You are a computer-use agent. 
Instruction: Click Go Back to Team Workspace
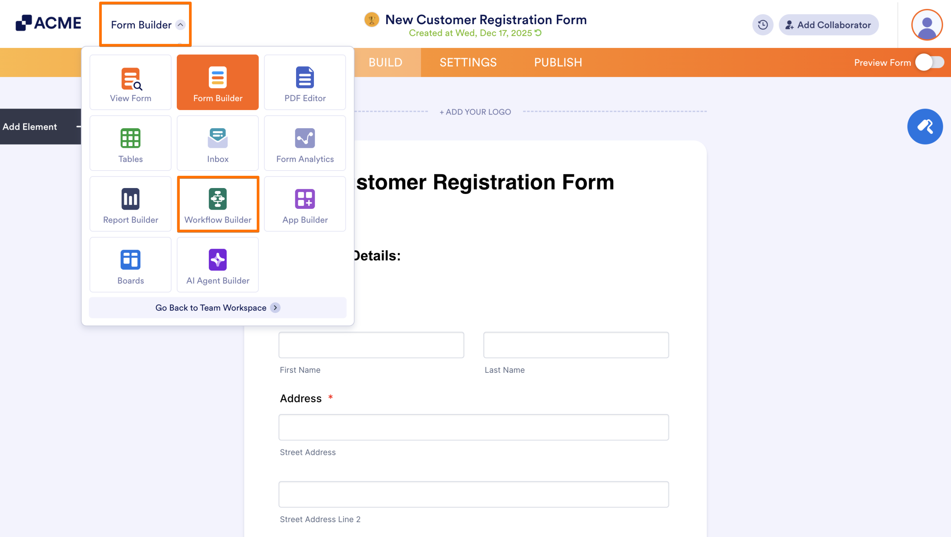[x=218, y=307]
